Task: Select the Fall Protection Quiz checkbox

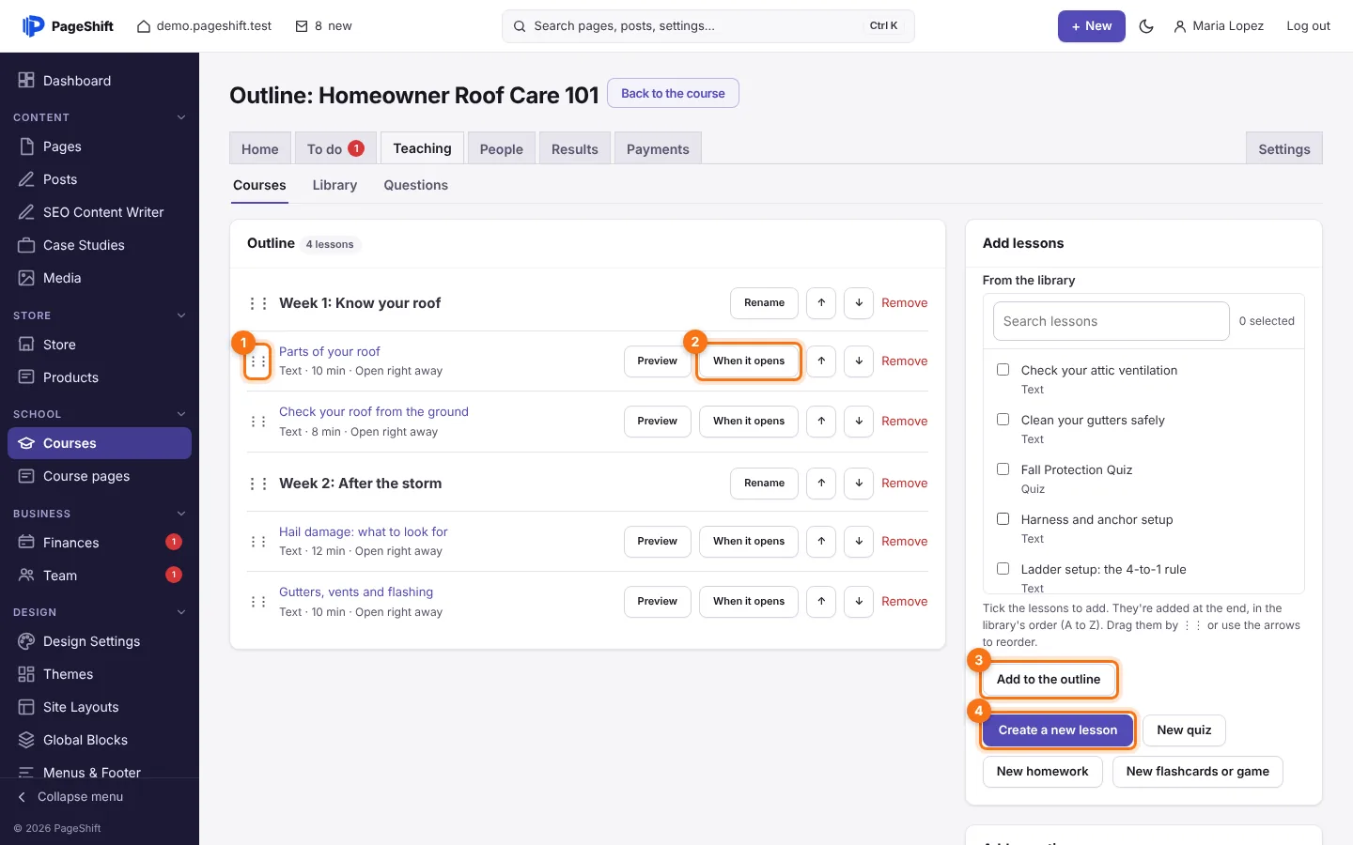Action: 1003,469
